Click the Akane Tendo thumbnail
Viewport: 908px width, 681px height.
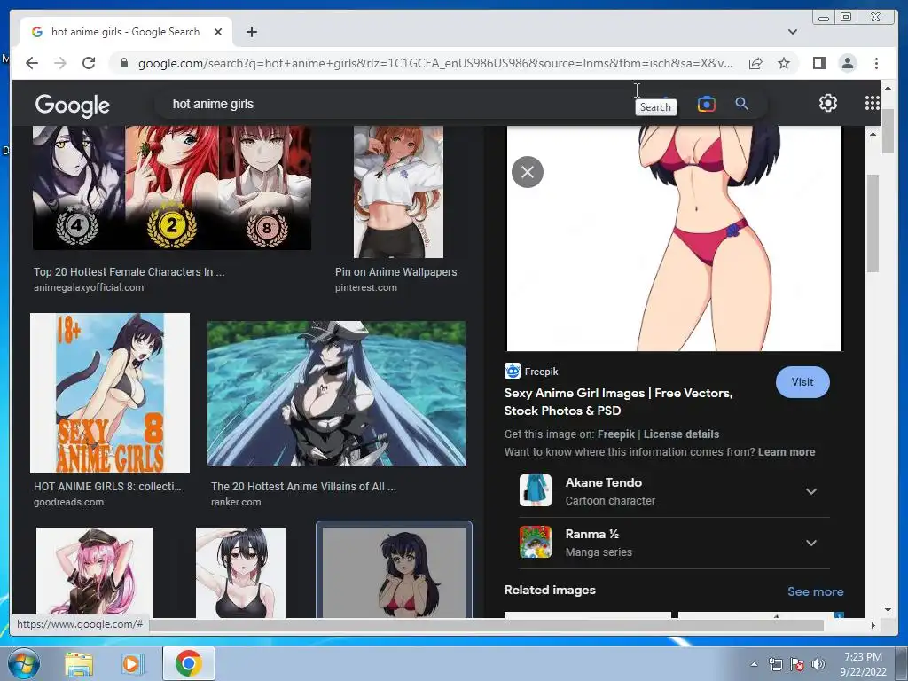[x=535, y=490]
